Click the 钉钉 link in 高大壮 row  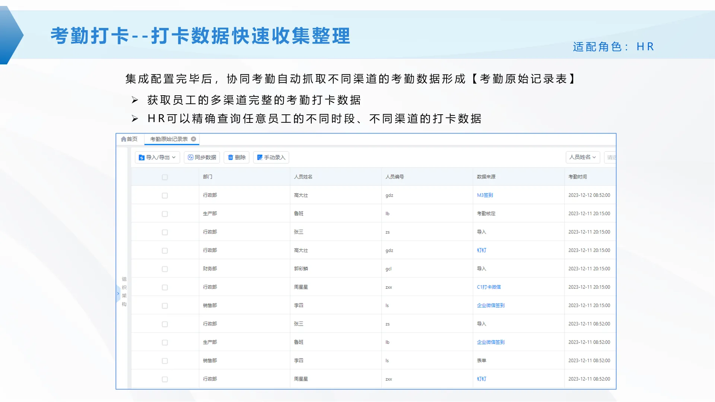click(x=482, y=250)
